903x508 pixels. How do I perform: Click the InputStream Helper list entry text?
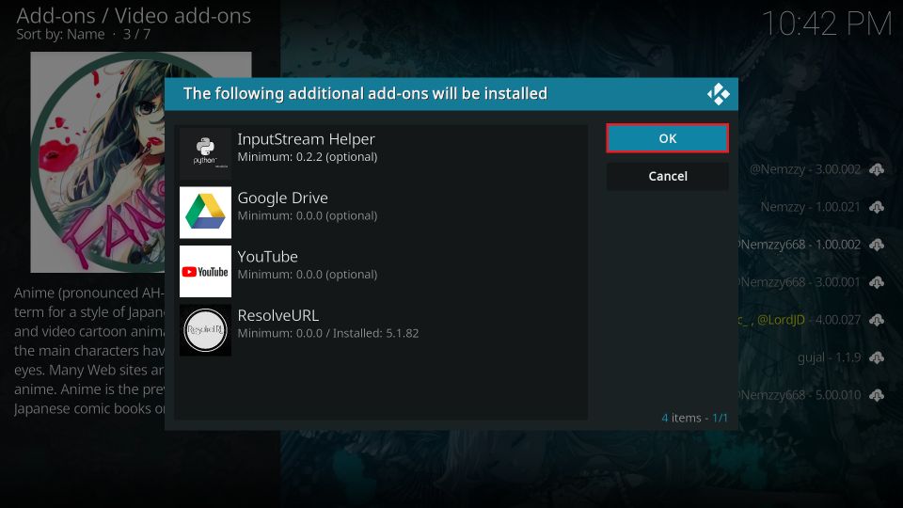(x=306, y=139)
